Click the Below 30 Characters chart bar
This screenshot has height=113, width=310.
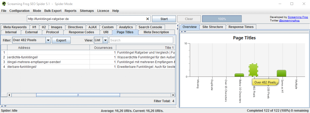click(x=239, y=75)
